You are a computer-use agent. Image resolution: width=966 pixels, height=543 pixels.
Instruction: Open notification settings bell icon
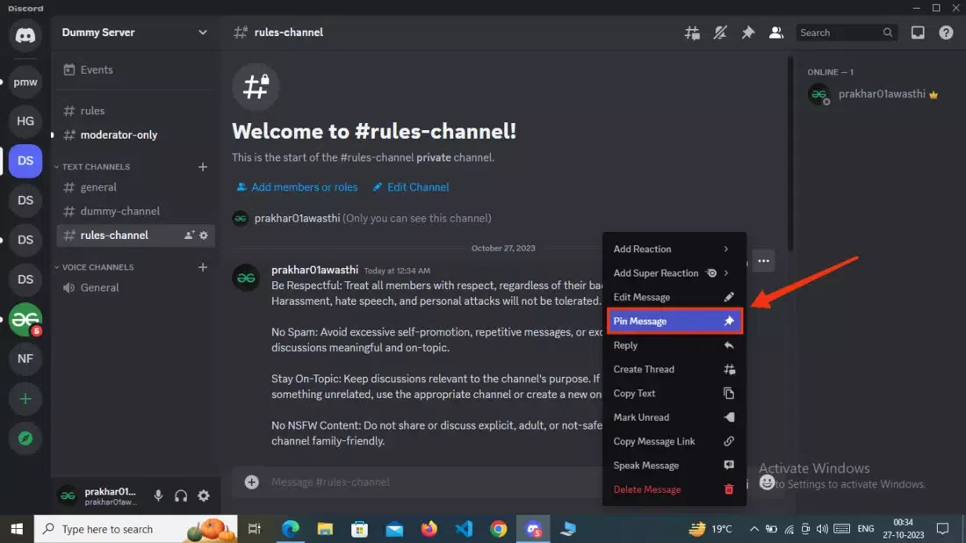[719, 33]
